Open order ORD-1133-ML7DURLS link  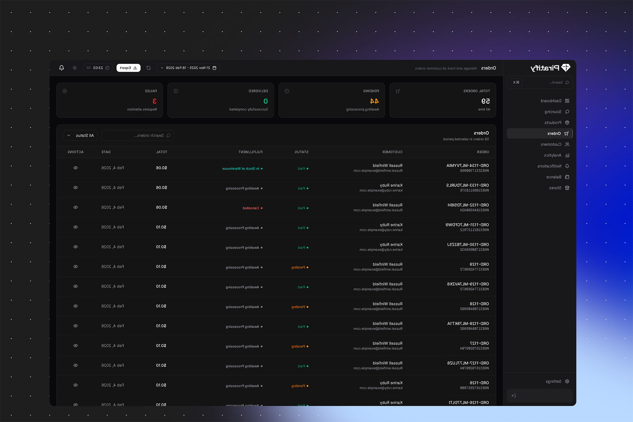467,185
